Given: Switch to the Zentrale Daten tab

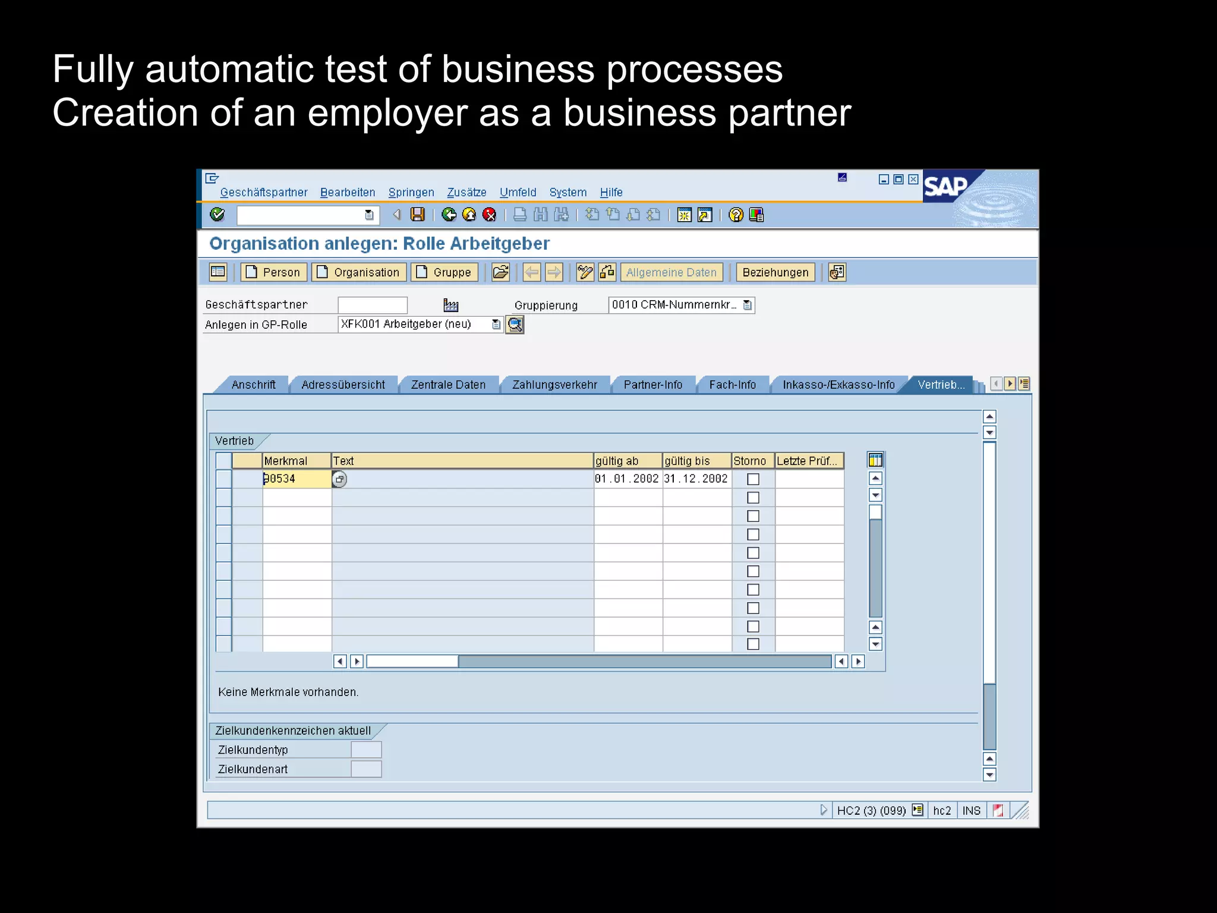Looking at the screenshot, I should click(x=448, y=385).
